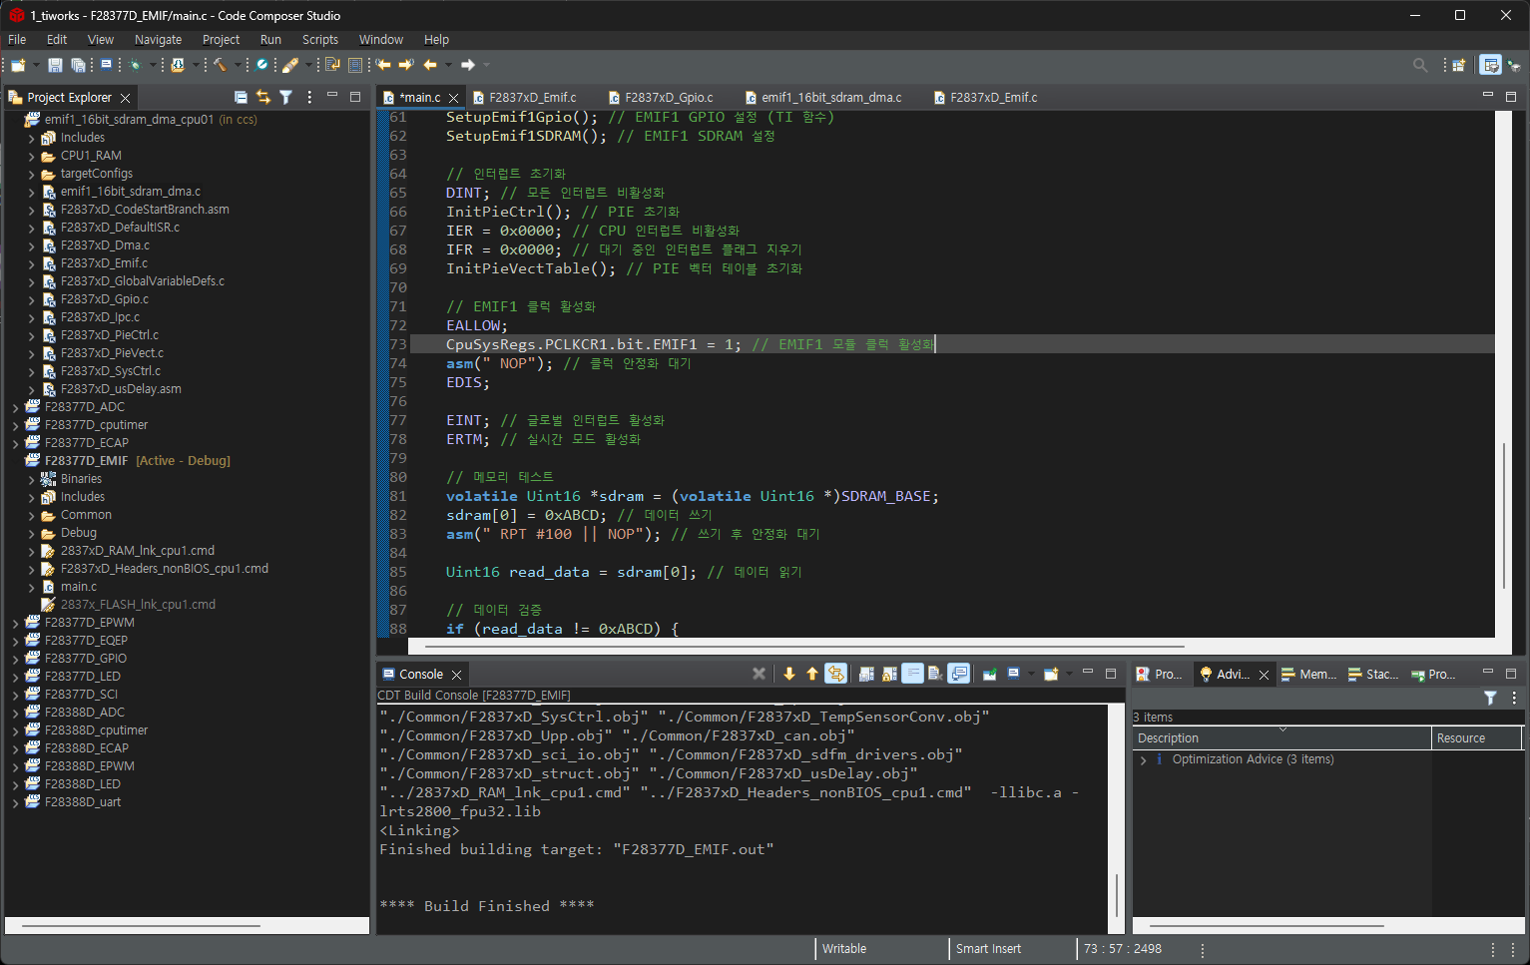Save the current file with Save icon
This screenshot has width=1530, height=965.
(x=55, y=65)
